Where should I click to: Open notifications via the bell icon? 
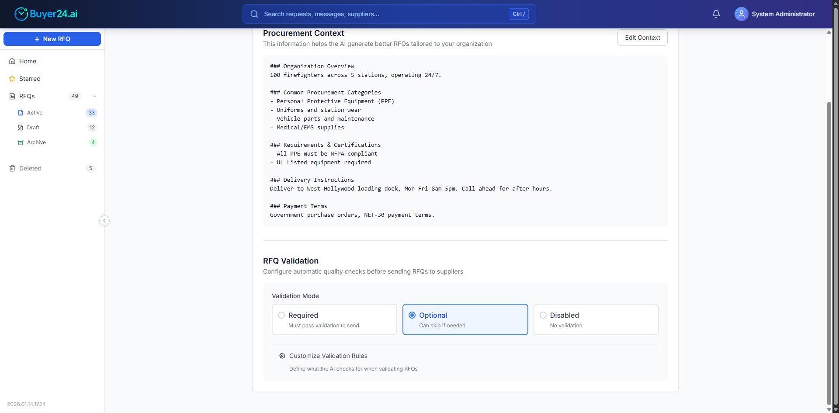point(716,14)
